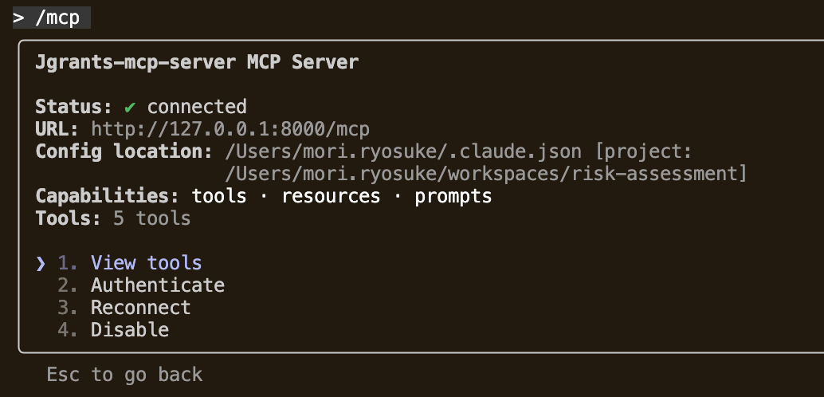Image resolution: width=824 pixels, height=397 pixels.
Task: Choose Authenticate from the menu list
Action: coord(157,285)
